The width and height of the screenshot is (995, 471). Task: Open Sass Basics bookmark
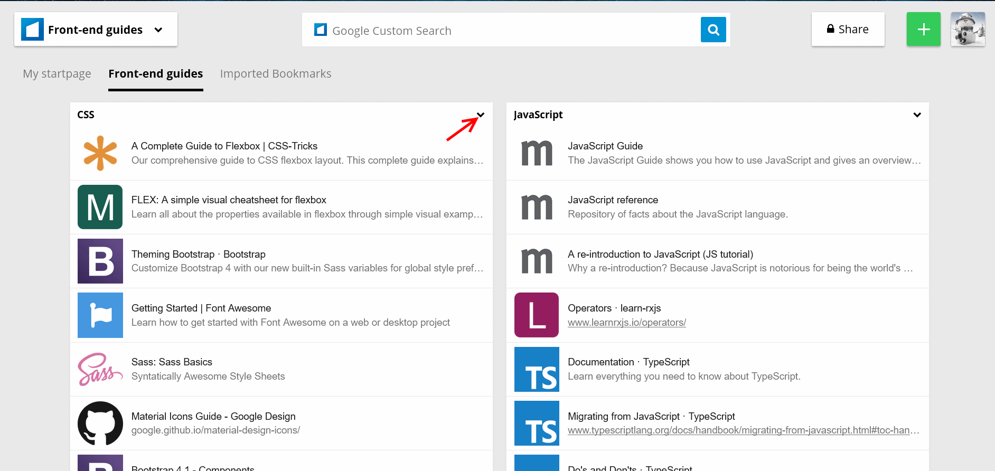[x=172, y=362]
